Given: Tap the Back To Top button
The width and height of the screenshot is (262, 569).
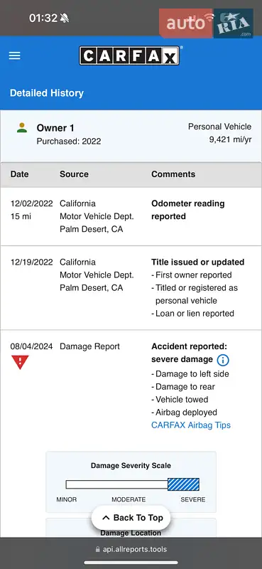Looking at the screenshot, I should [x=131, y=518].
